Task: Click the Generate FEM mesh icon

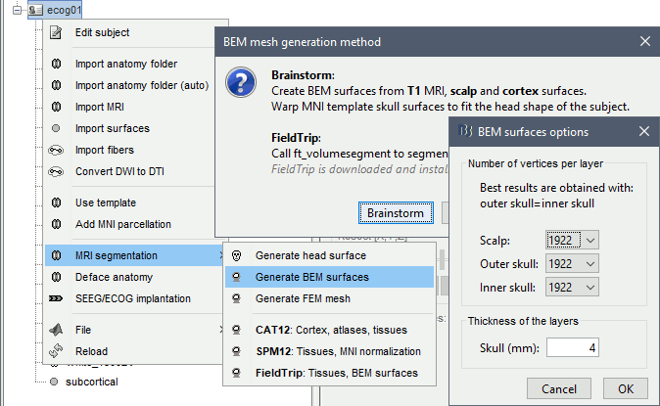Action: [x=236, y=298]
